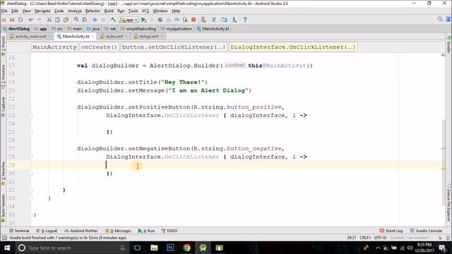452x254 pixels.
Task: Open the Terminal tool window
Action: (x=19, y=231)
